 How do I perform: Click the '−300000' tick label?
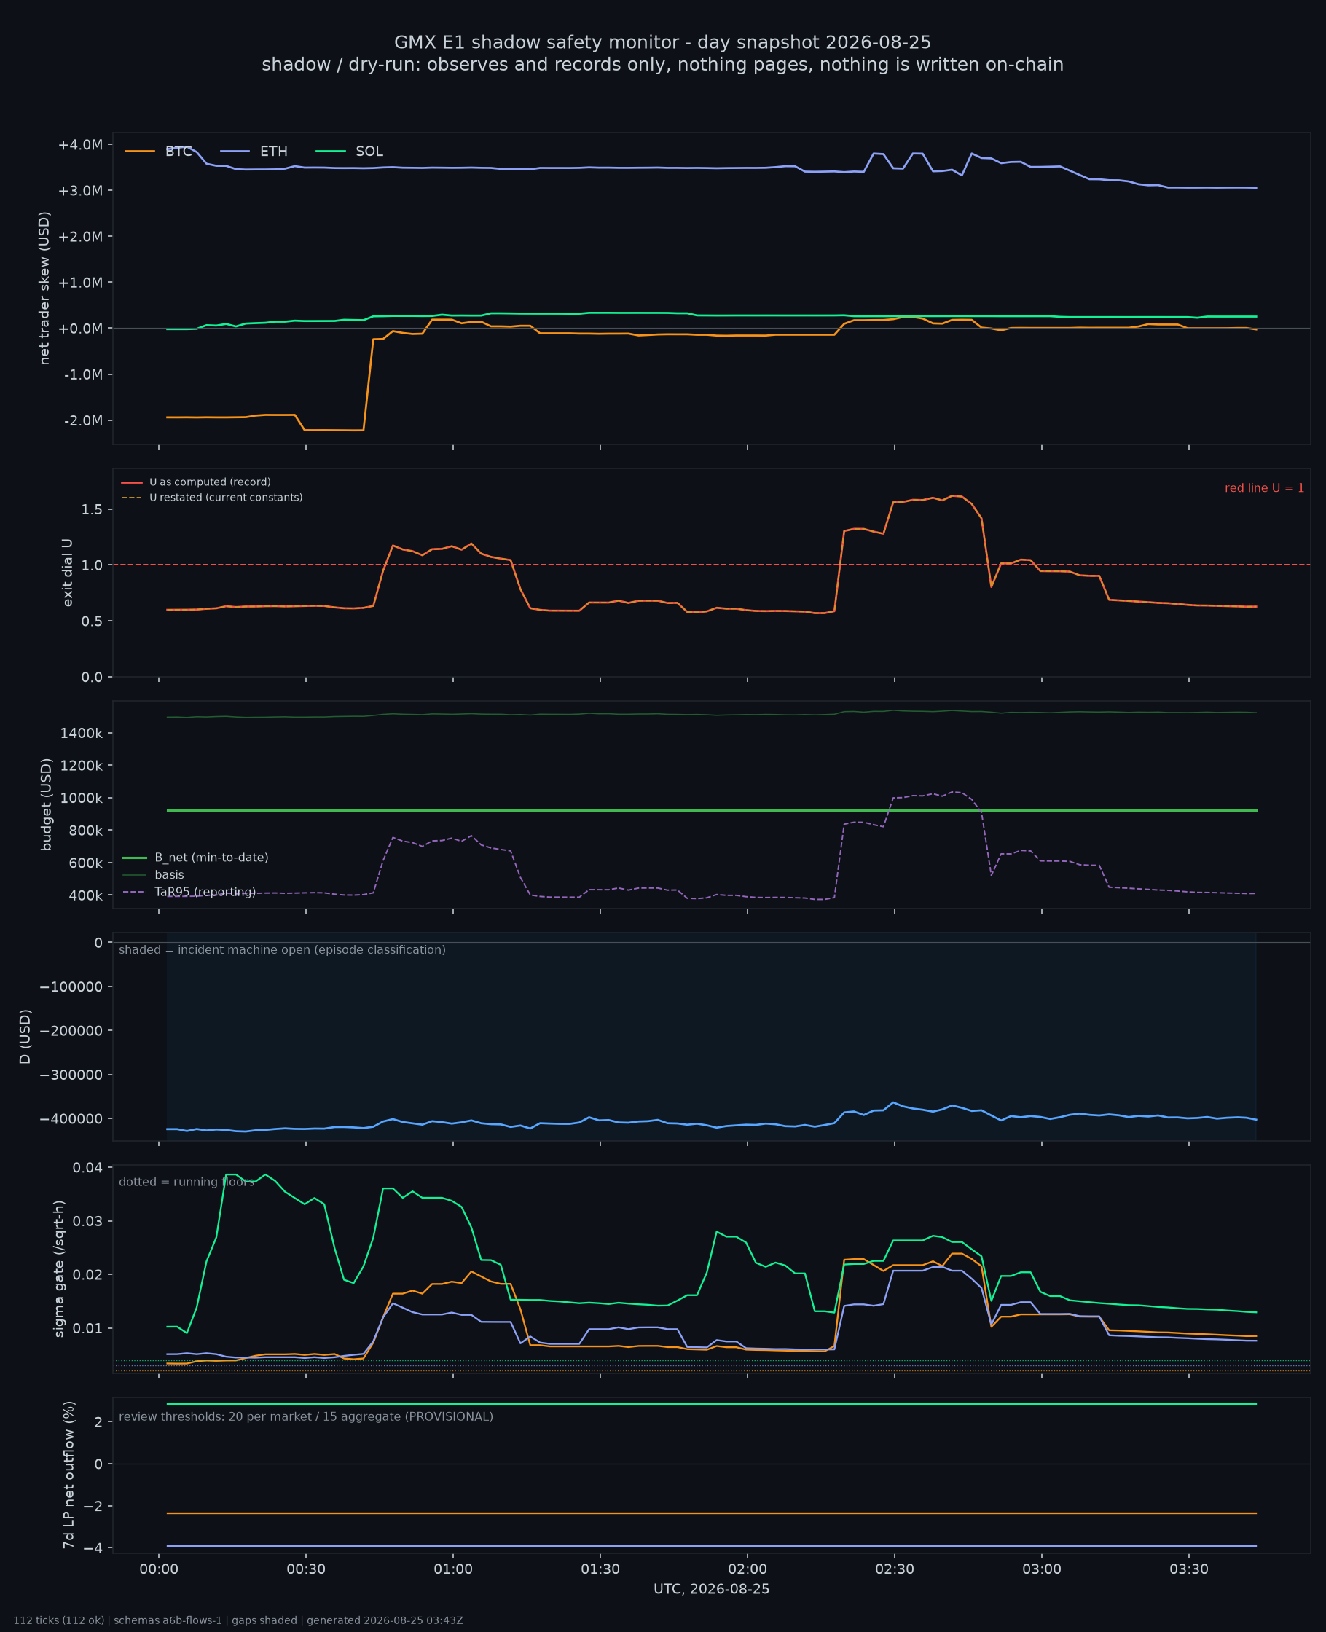click(x=71, y=1075)
